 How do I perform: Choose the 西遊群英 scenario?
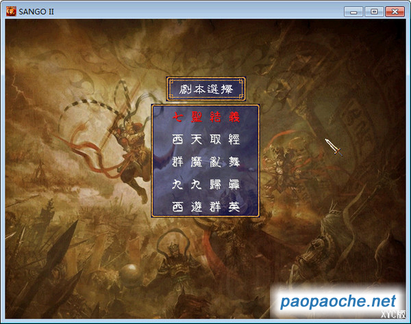(206, 206)
